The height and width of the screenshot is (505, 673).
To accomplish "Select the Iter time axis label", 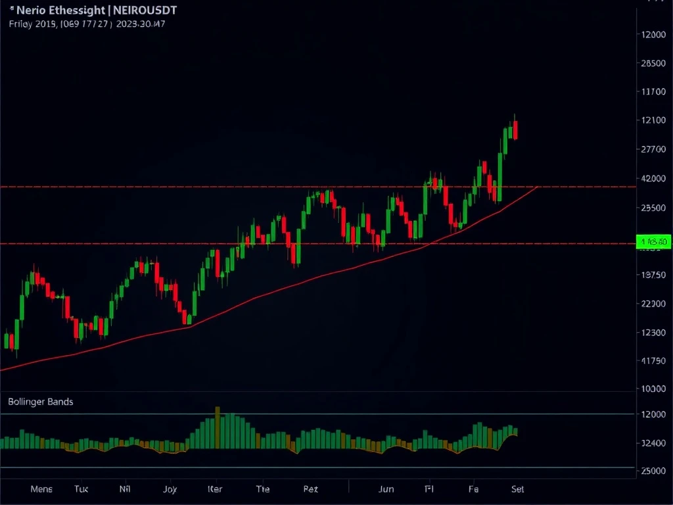I will pos(215,489).
